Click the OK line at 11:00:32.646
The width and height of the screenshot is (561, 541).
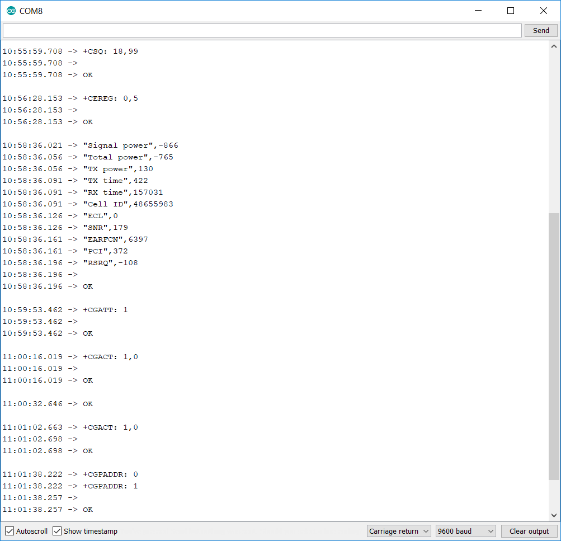[48, 404]
